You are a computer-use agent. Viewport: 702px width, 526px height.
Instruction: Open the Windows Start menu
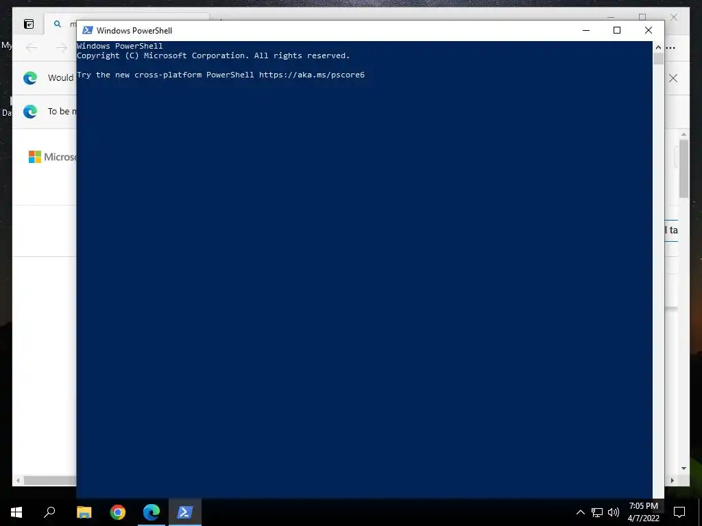[x=16, y=512]
